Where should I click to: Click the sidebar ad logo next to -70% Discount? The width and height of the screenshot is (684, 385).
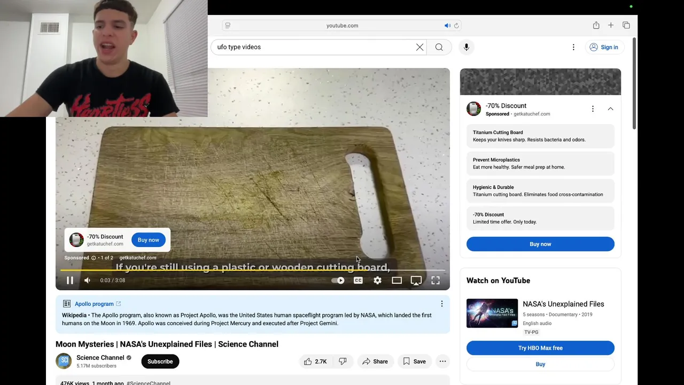pyautogui.click(x=474, y=109)
